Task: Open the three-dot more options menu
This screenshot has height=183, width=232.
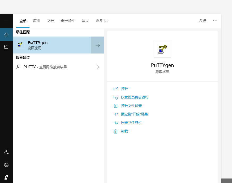Action: (215, 21)
